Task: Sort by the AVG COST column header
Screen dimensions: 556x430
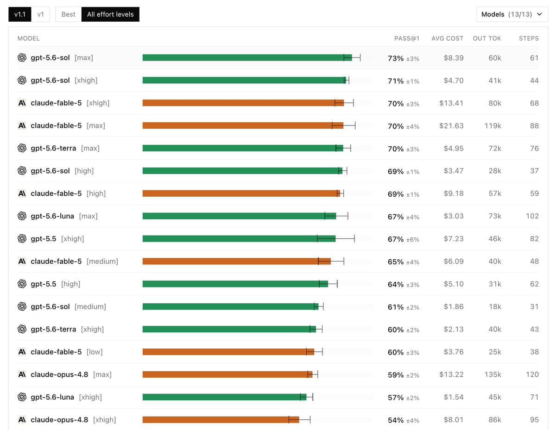Action: pos(447,38)
